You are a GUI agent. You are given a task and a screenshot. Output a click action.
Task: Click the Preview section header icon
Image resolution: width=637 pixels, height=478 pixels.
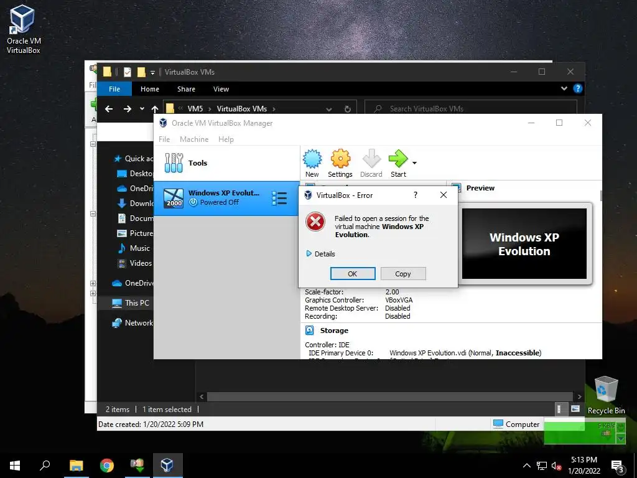(x=456, y=188)
